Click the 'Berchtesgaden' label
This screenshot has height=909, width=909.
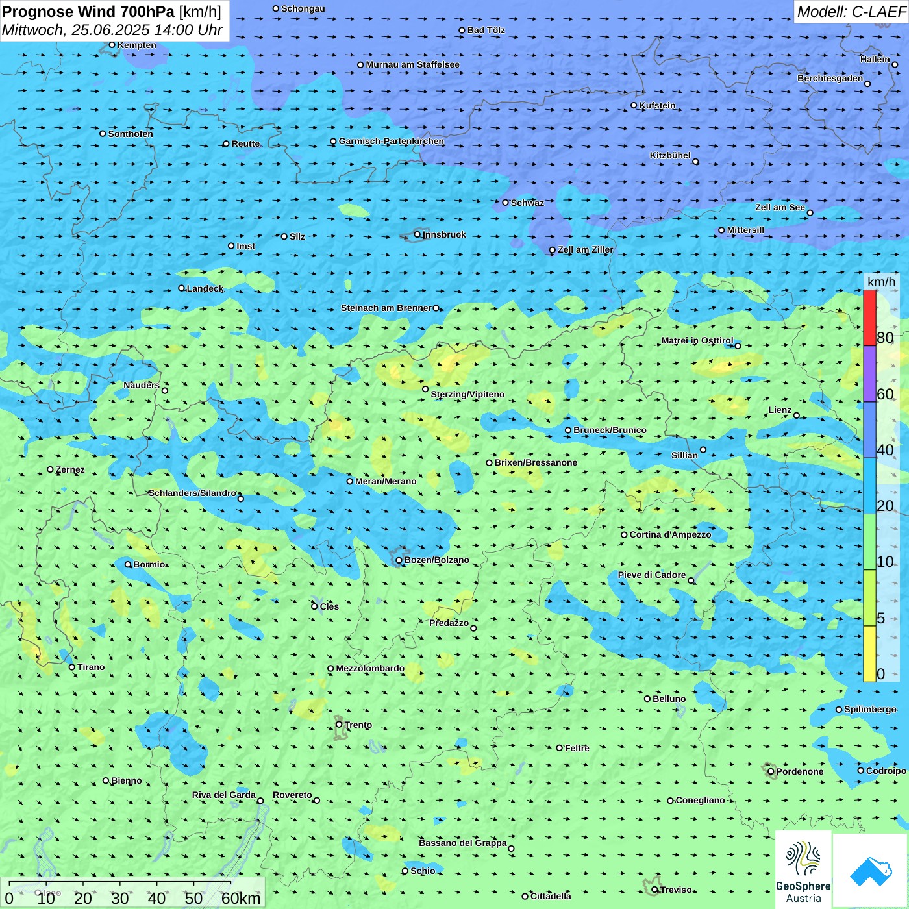[830, 78]
